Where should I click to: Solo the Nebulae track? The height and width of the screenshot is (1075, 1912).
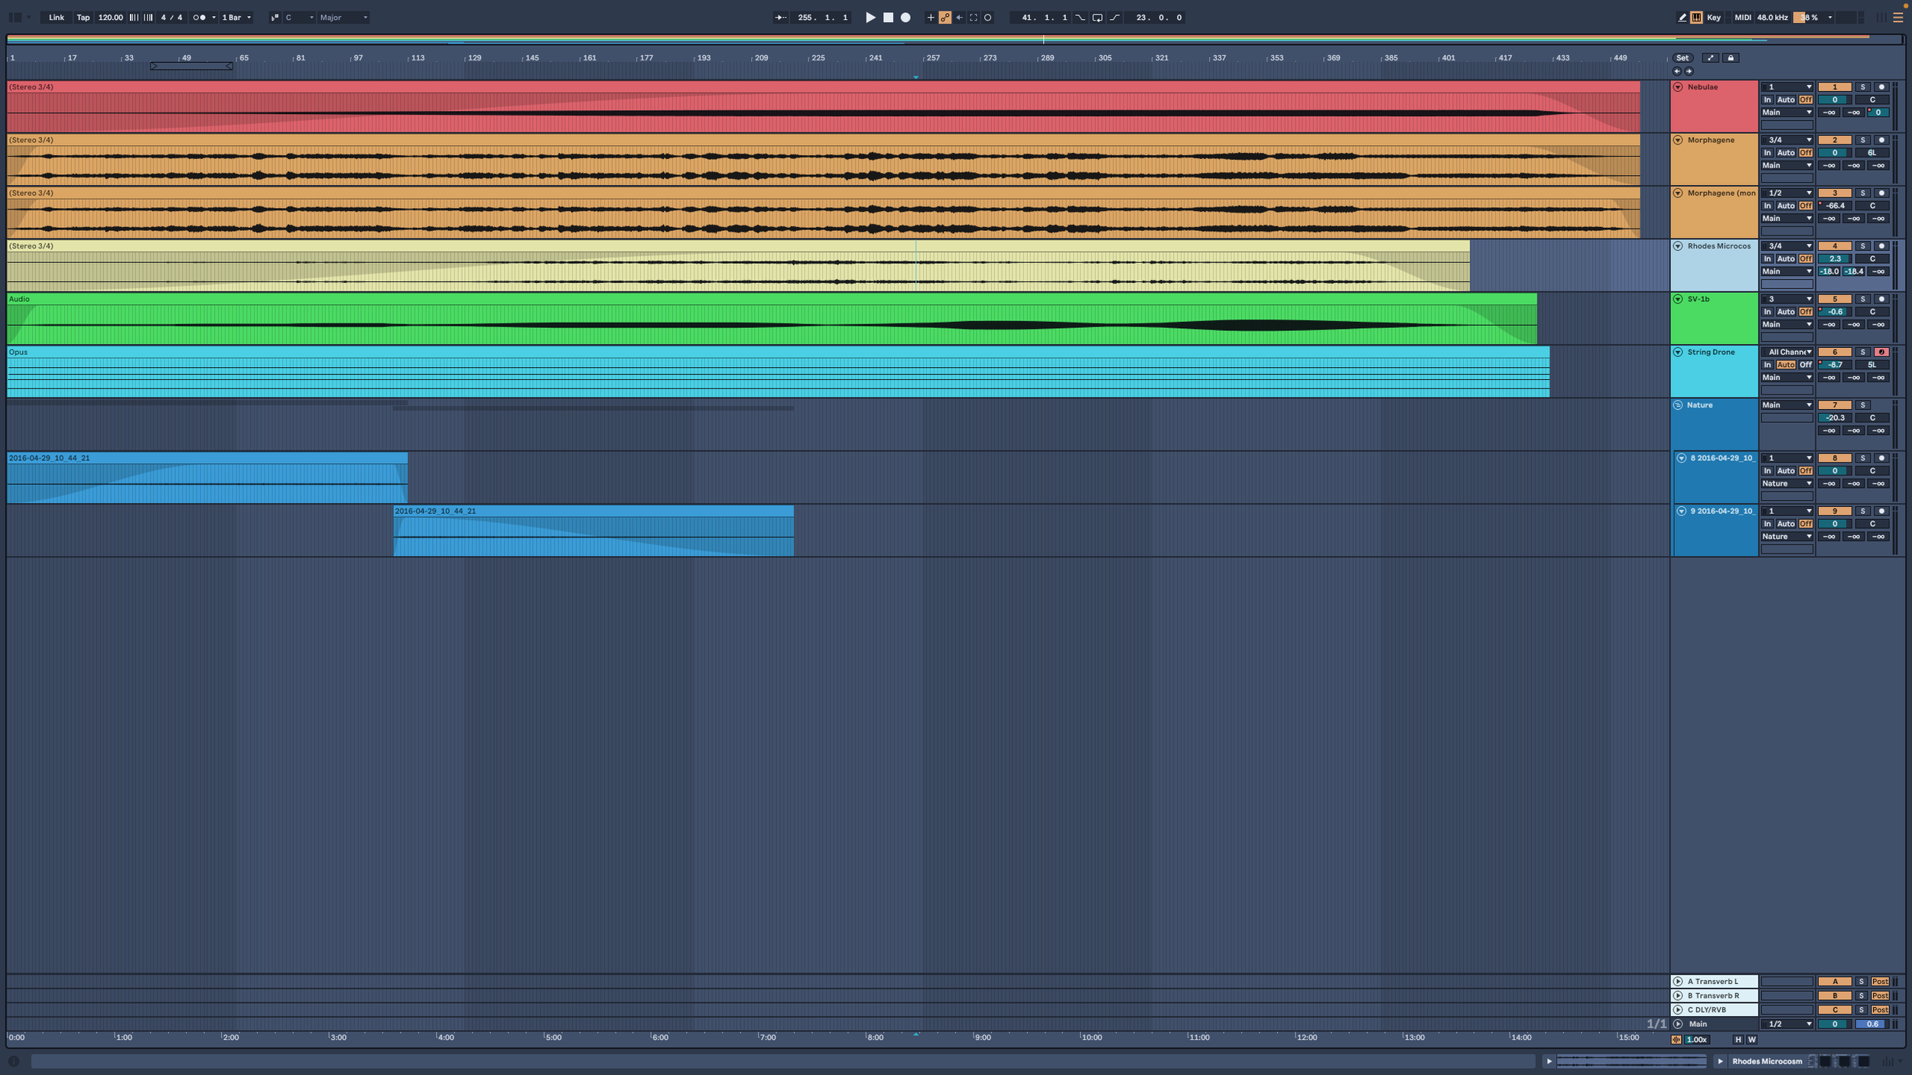1862,87
